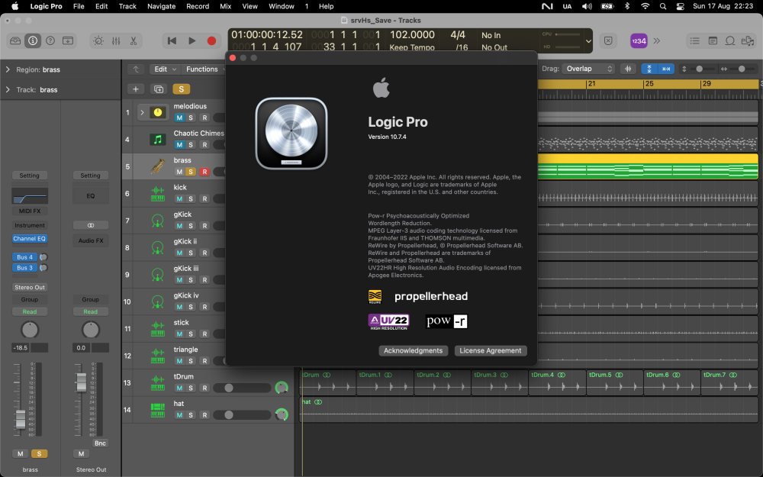Click the purple count-in 1234 button
The width and height of the screenshot is (763, 477).
(x=639, y=41)
